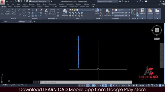Click the Dimension tool
The width and height of the screenshot is (165, 92).
(x=52, y=11)
